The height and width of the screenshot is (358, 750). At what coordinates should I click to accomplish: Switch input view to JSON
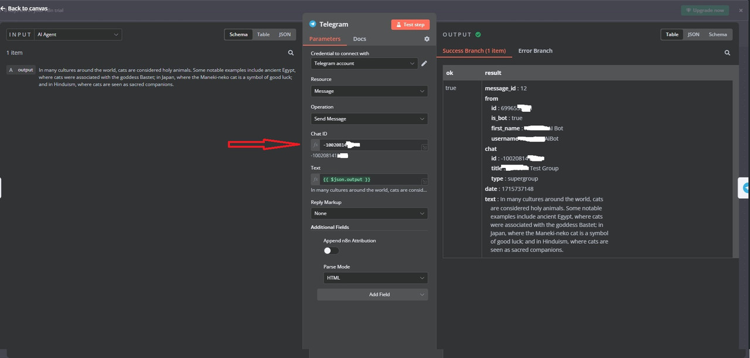pos(285,35)
